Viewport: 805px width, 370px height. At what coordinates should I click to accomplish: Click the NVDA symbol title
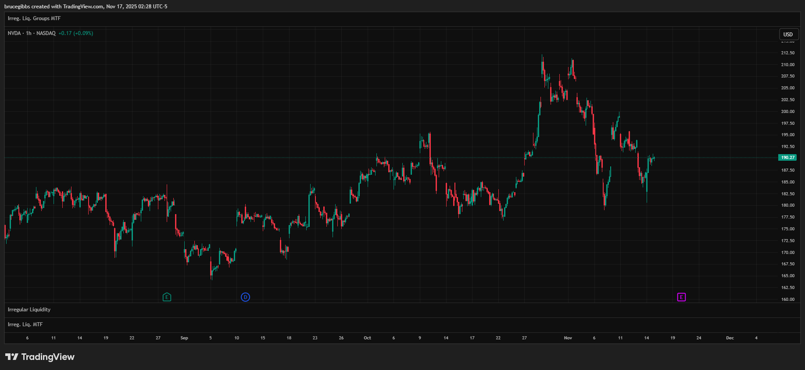(14, 33)
